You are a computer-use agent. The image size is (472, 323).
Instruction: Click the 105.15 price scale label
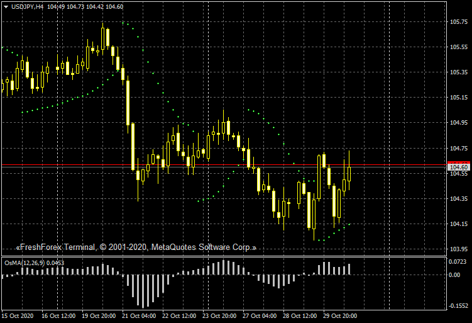(x=459, y=98)
